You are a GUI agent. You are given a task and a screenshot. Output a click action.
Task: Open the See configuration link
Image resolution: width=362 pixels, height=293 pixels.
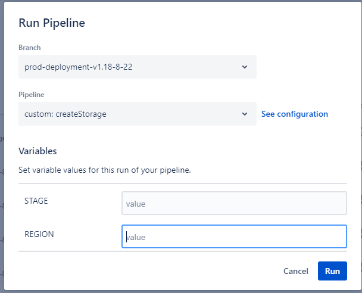pos(294,114)
